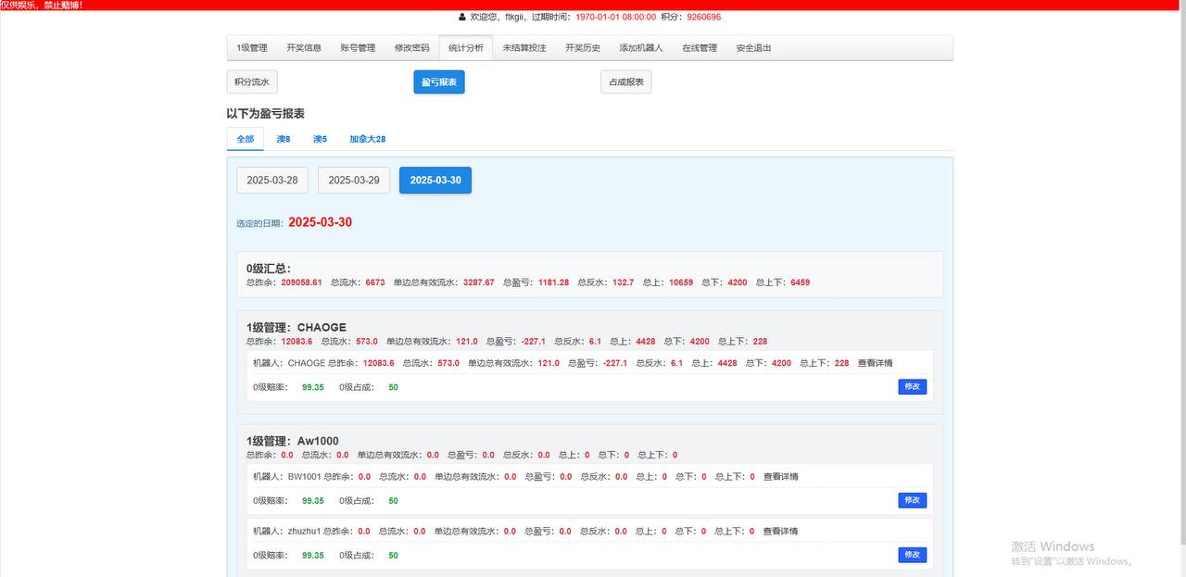View 查看详情 for robot zhuzhu1
This screenshot has height=577, width=1186.
tap(781, 532)
